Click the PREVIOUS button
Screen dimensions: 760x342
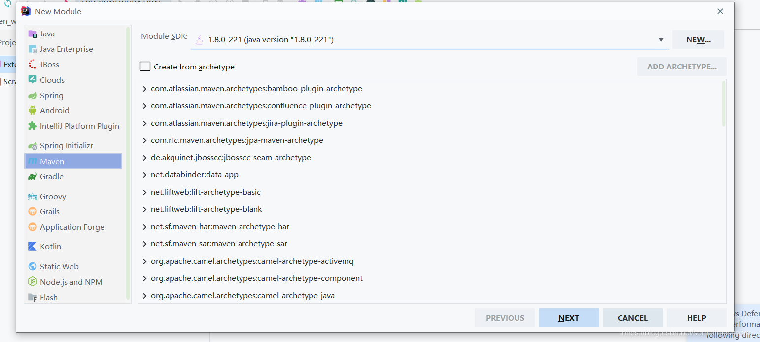point(505,318)
